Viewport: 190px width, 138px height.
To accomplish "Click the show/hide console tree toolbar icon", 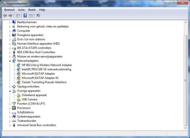I will click(x=18, y=16).
